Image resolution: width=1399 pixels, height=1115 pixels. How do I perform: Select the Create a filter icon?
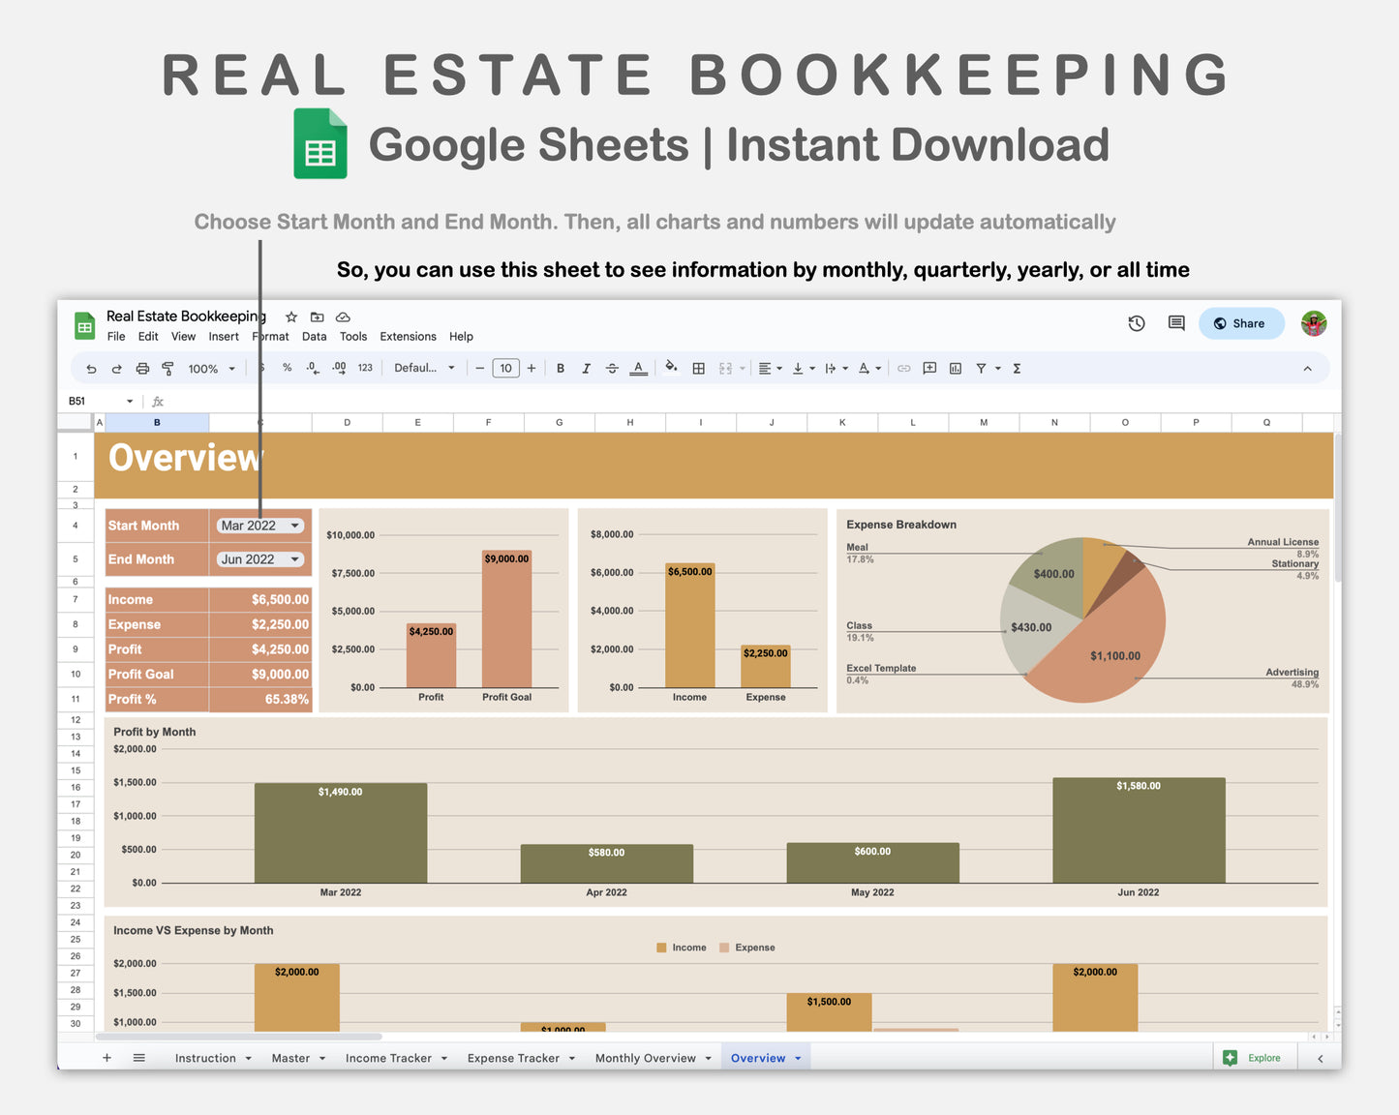[981, 368]
